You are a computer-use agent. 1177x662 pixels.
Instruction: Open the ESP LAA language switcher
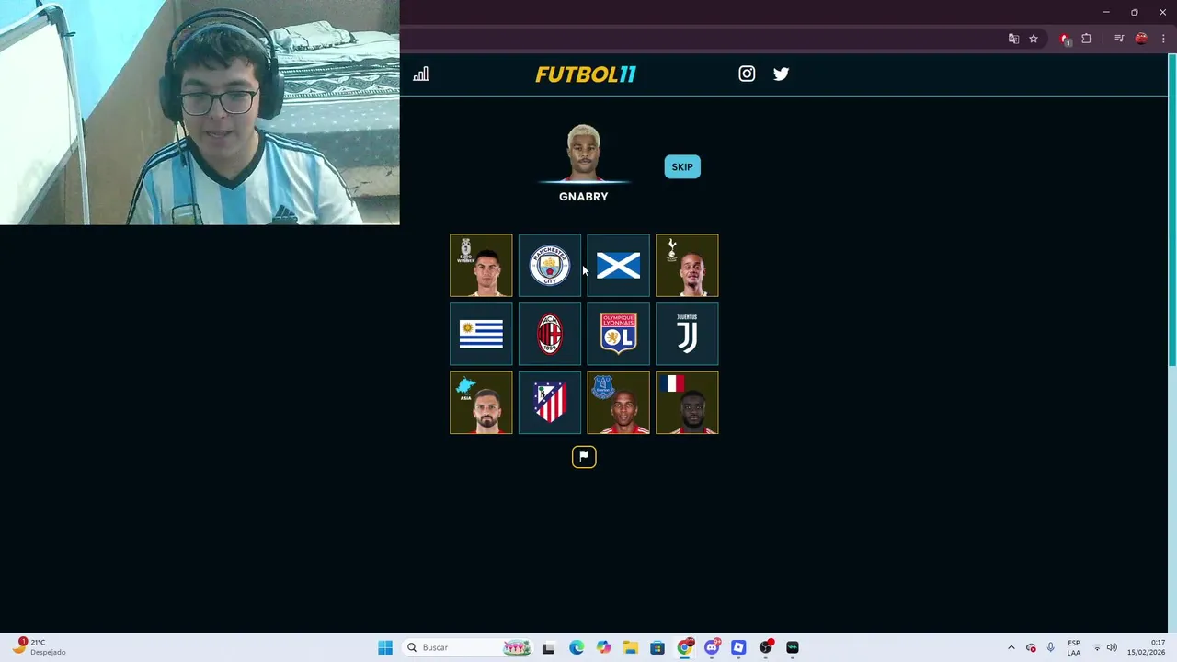(x=1074, y=647)
